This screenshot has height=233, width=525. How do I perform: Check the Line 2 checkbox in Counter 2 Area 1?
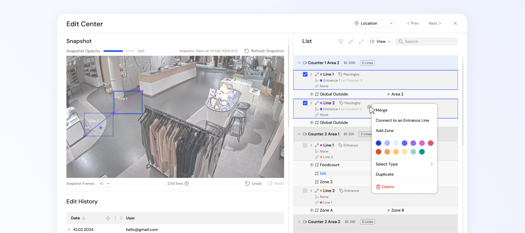(305, 191)
